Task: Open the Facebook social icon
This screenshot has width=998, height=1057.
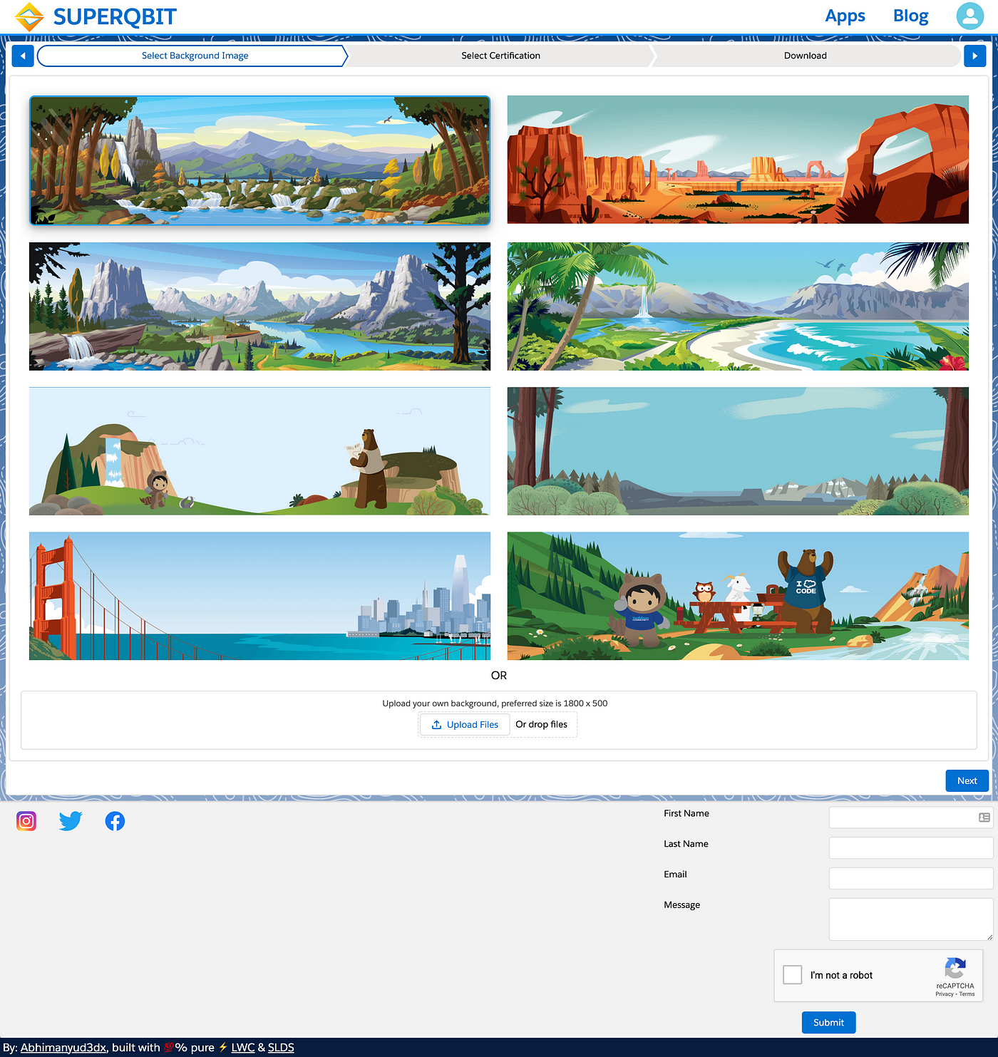Action: pyautogui.click(x=115, y=821)
